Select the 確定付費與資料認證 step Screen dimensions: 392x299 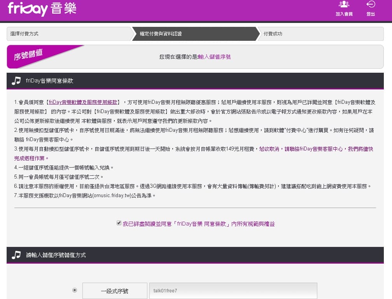[x=196, y=34]
